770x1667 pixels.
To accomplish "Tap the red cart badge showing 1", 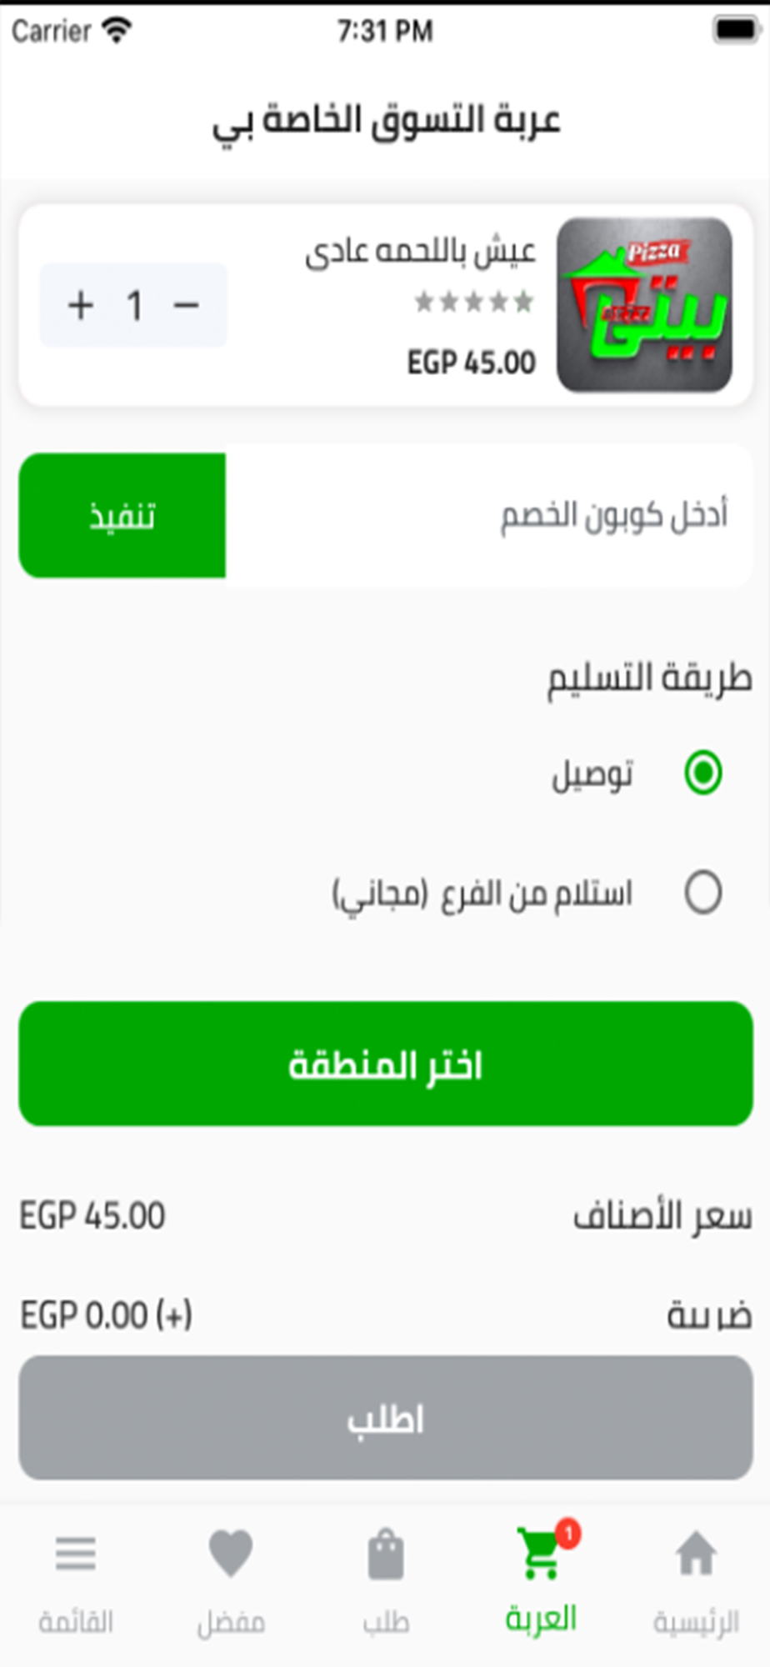I will click(568, 1533).
